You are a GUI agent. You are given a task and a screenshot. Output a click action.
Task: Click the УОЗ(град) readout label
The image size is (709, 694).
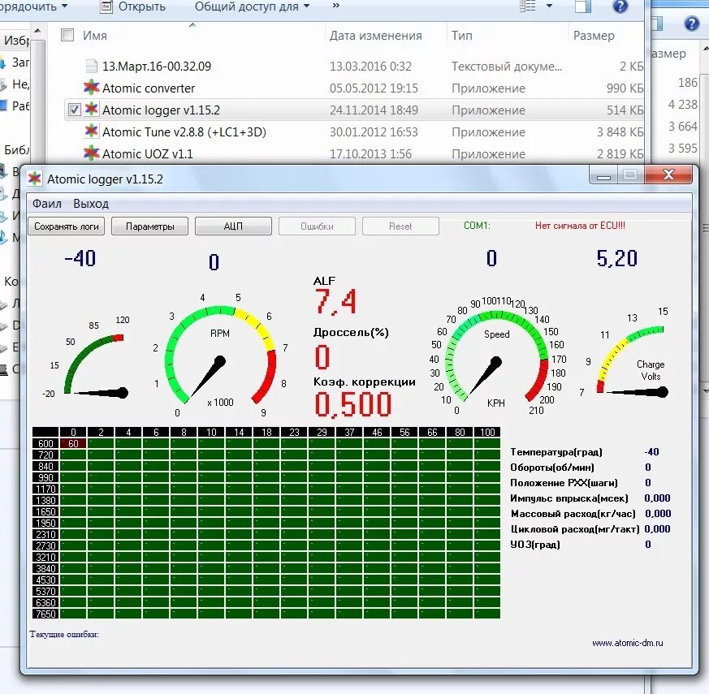(x=535, y=544)
